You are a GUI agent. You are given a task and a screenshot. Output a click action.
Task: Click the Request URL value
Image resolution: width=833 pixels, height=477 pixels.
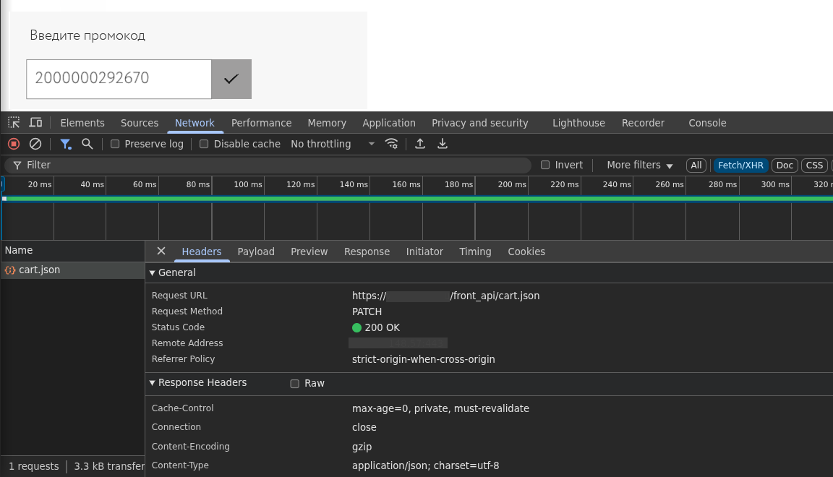(445, 296)
